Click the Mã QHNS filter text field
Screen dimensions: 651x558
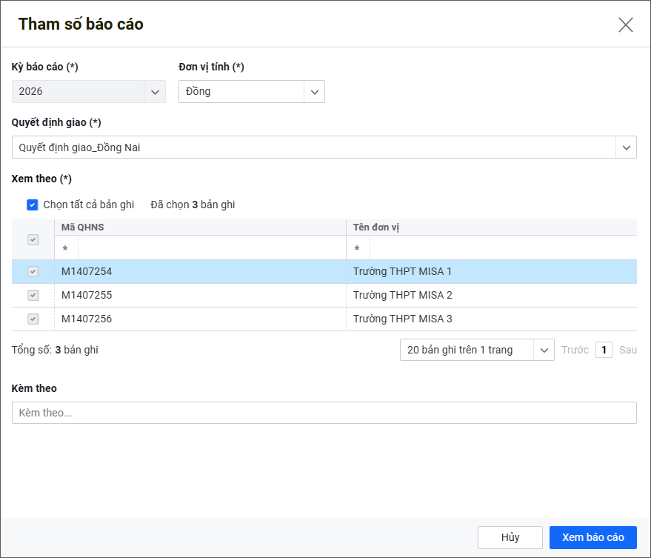coord(211,249)
